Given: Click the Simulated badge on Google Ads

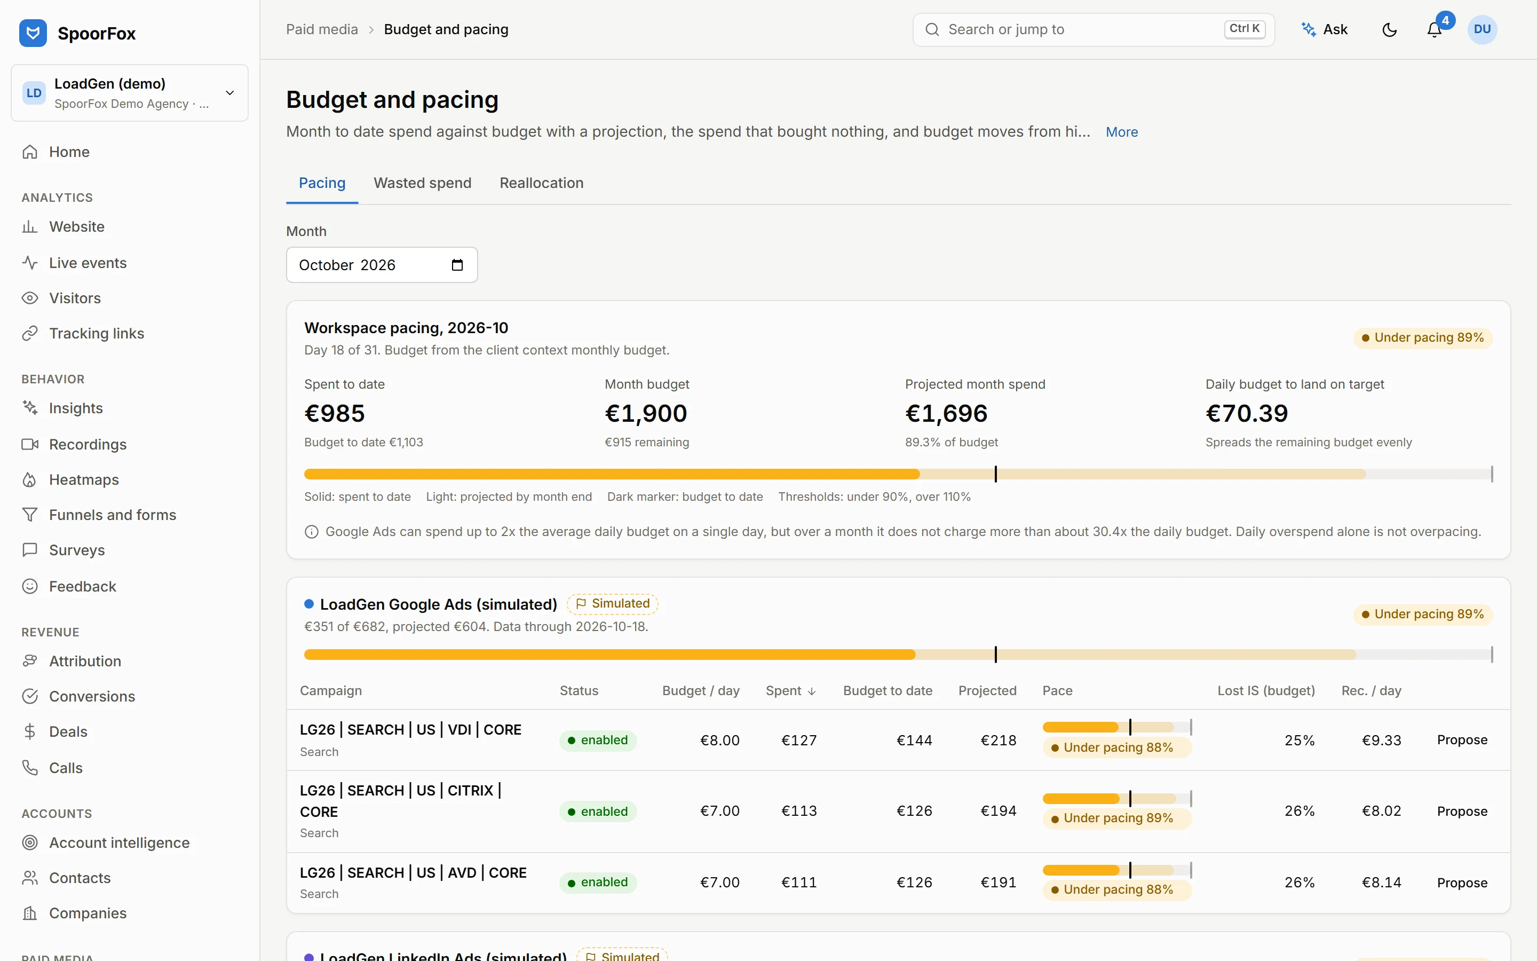Looking at the screenshot, I should point(612,604).
